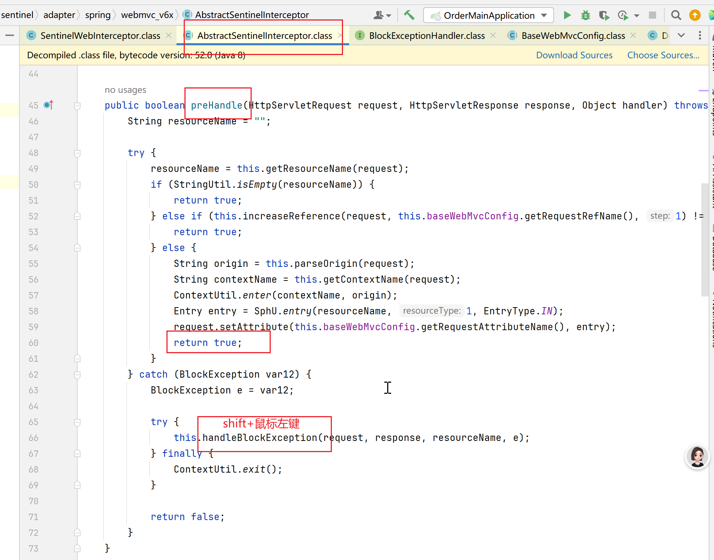Toggle code folding for preHandle method at line 45

77,106
